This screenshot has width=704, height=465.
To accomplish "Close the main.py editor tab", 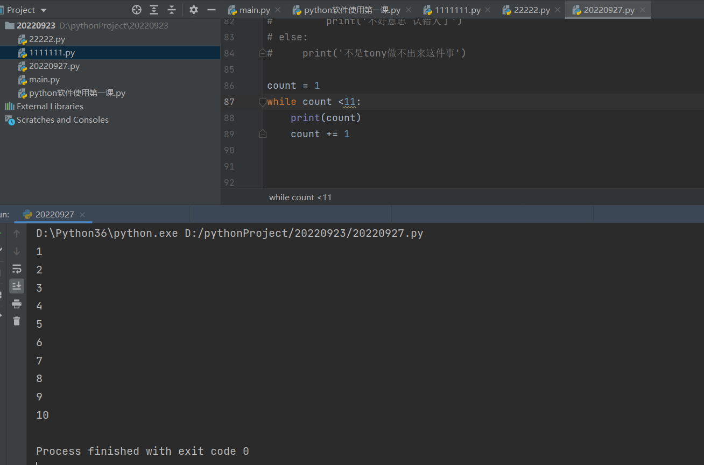I will pyautogui.click(x=277, y=10).
